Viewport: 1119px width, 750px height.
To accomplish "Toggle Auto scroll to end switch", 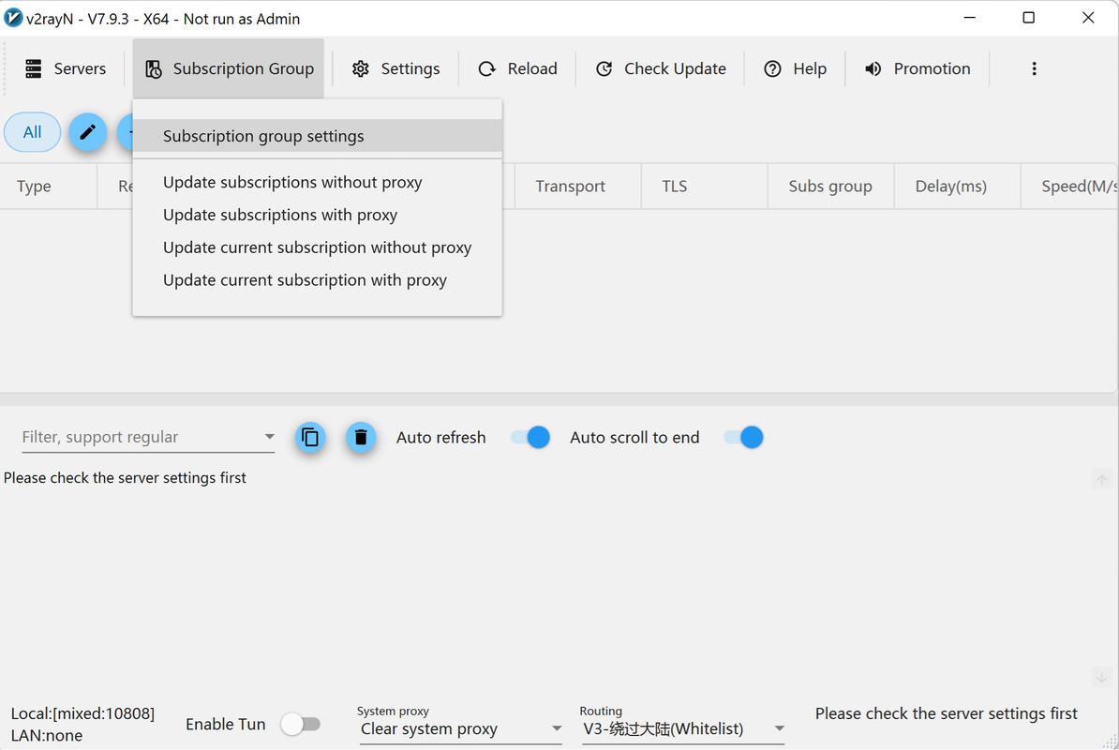I will coord(743,437).
